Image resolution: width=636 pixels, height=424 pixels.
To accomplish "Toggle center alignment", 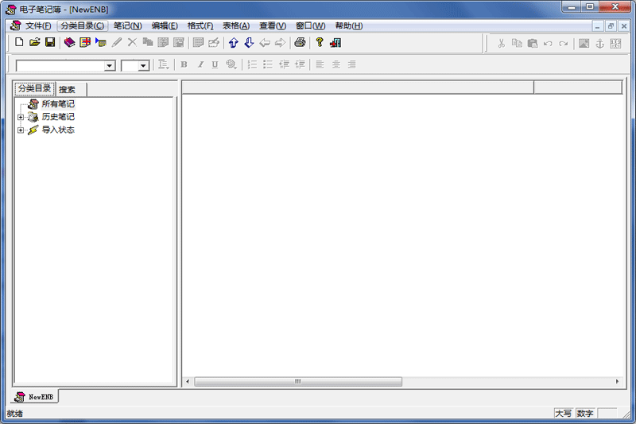I will (335, 64).
